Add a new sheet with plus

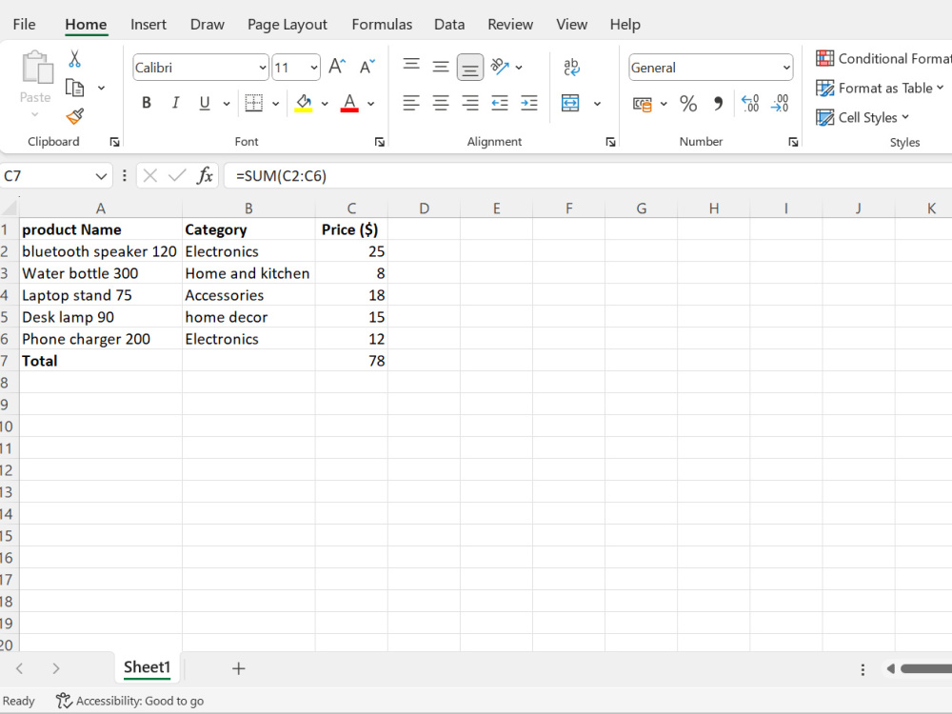239,668
